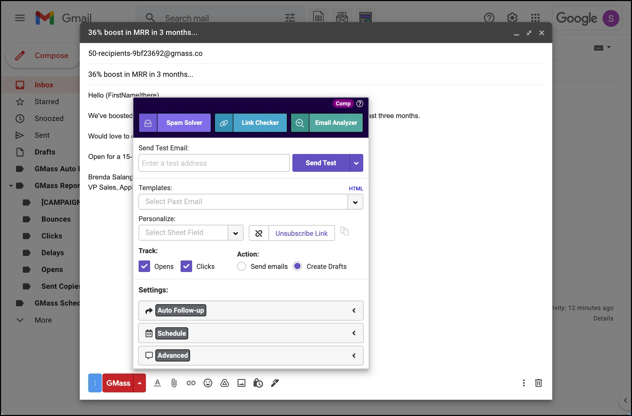Image resolution: width=632 pixels, height=416 pixels.
Task: Click the Google Drive insert icon
Action: tap(224, 383)
